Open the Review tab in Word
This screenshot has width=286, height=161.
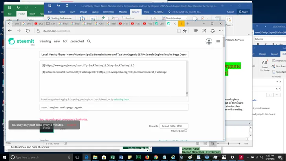click(x=136, y=12)
